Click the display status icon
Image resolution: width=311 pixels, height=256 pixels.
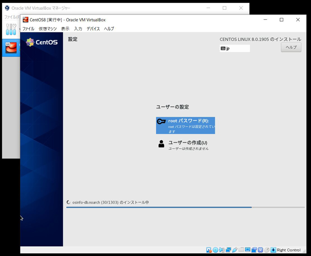[x=247, y=250]
